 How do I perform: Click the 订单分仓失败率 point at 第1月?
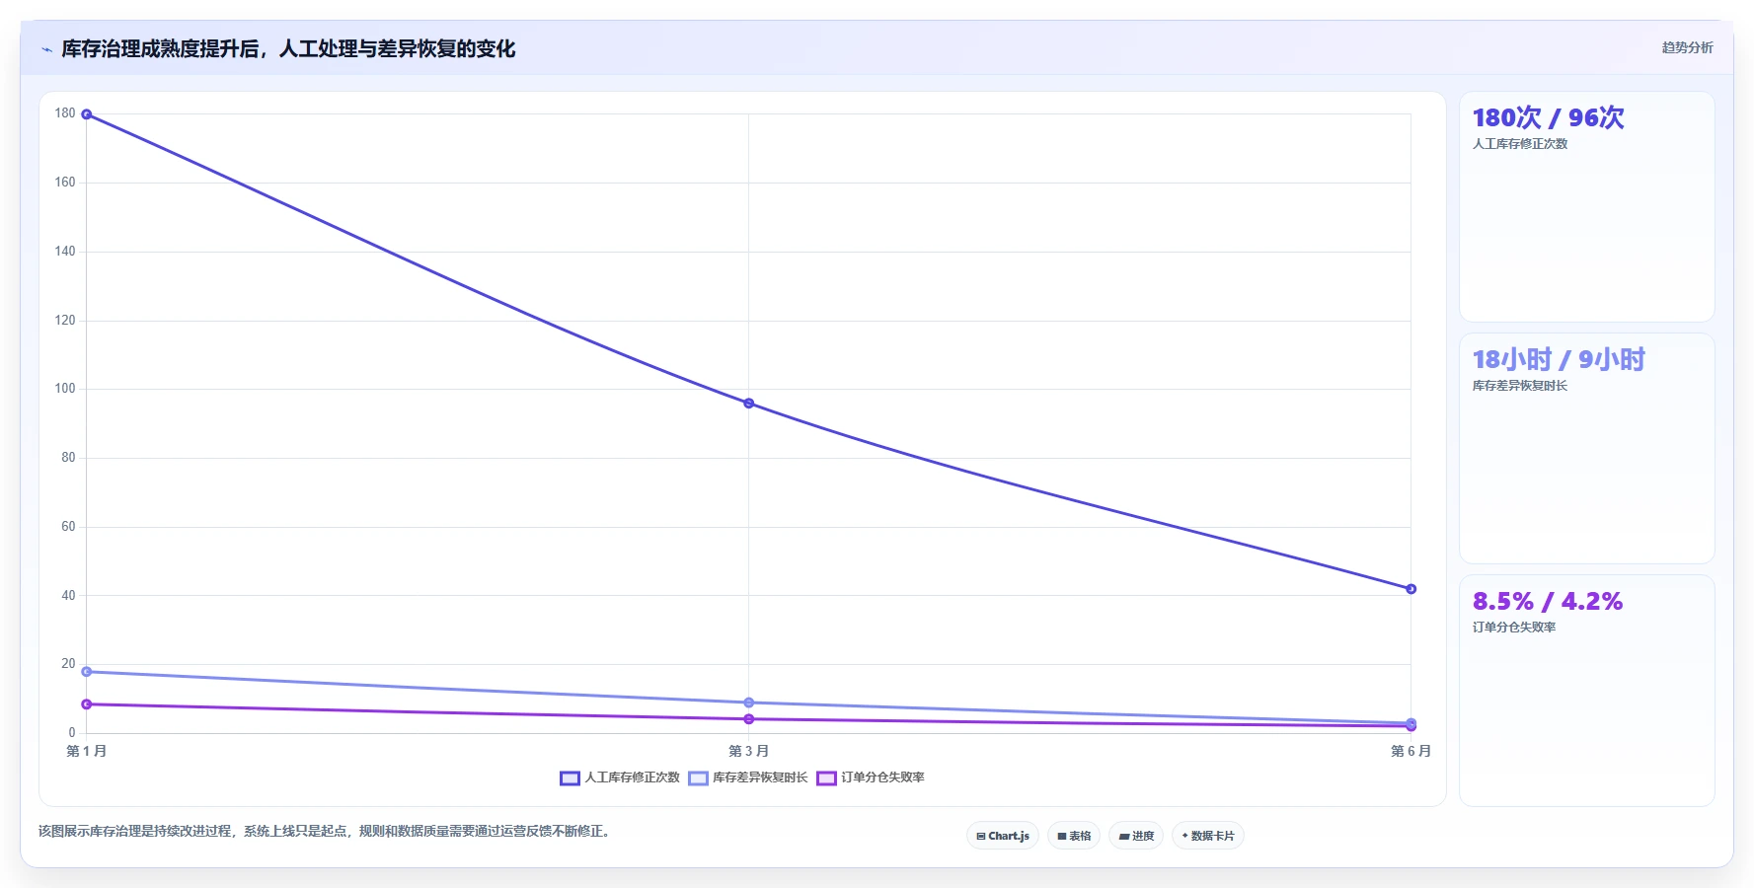click(87, 704)
